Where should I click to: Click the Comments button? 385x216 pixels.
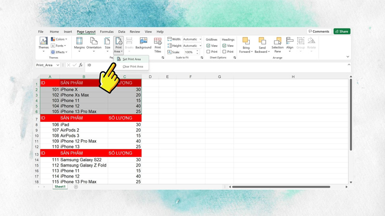[x=319, y=31]
